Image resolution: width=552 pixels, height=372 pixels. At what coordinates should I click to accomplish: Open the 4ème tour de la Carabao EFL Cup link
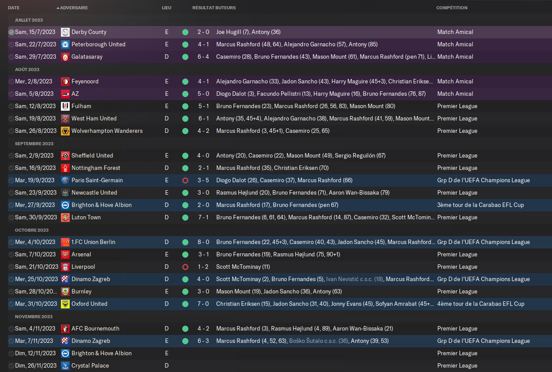click(x=481, y=304)
